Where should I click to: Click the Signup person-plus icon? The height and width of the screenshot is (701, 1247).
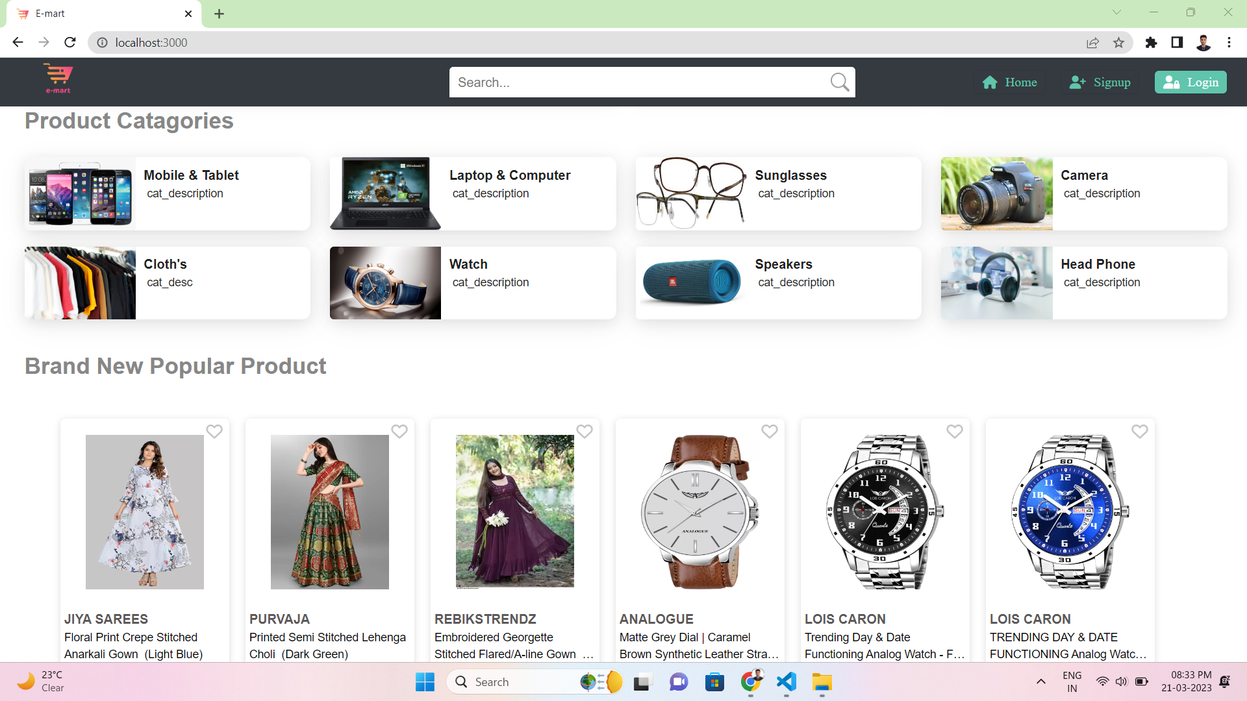[1078, 82]
